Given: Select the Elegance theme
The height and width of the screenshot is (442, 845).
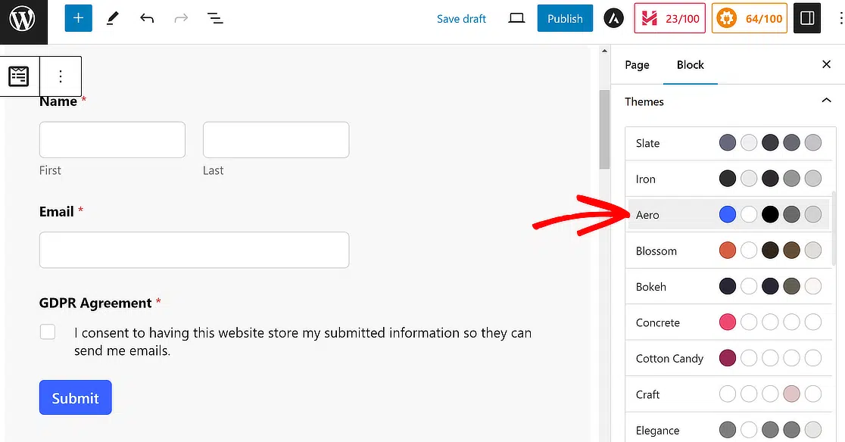Looking at the screenshot, I should (x=728, y=430).
